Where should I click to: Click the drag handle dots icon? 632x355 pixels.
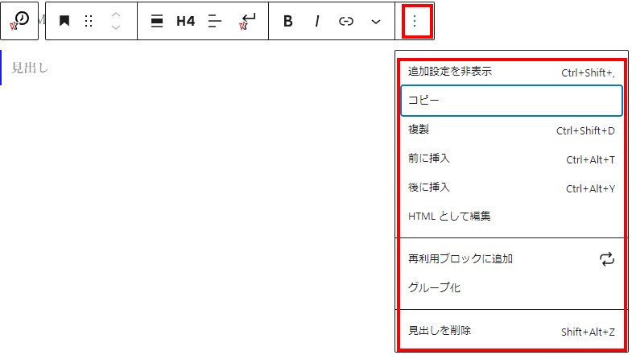[89, 22]
